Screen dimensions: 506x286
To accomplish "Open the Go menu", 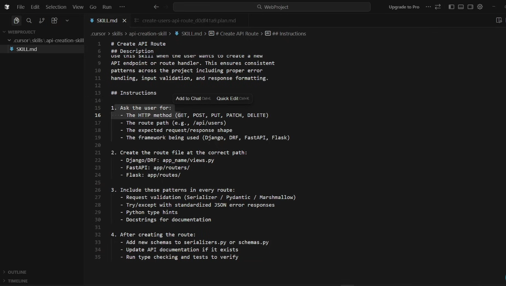I will [x=93, y=7].
